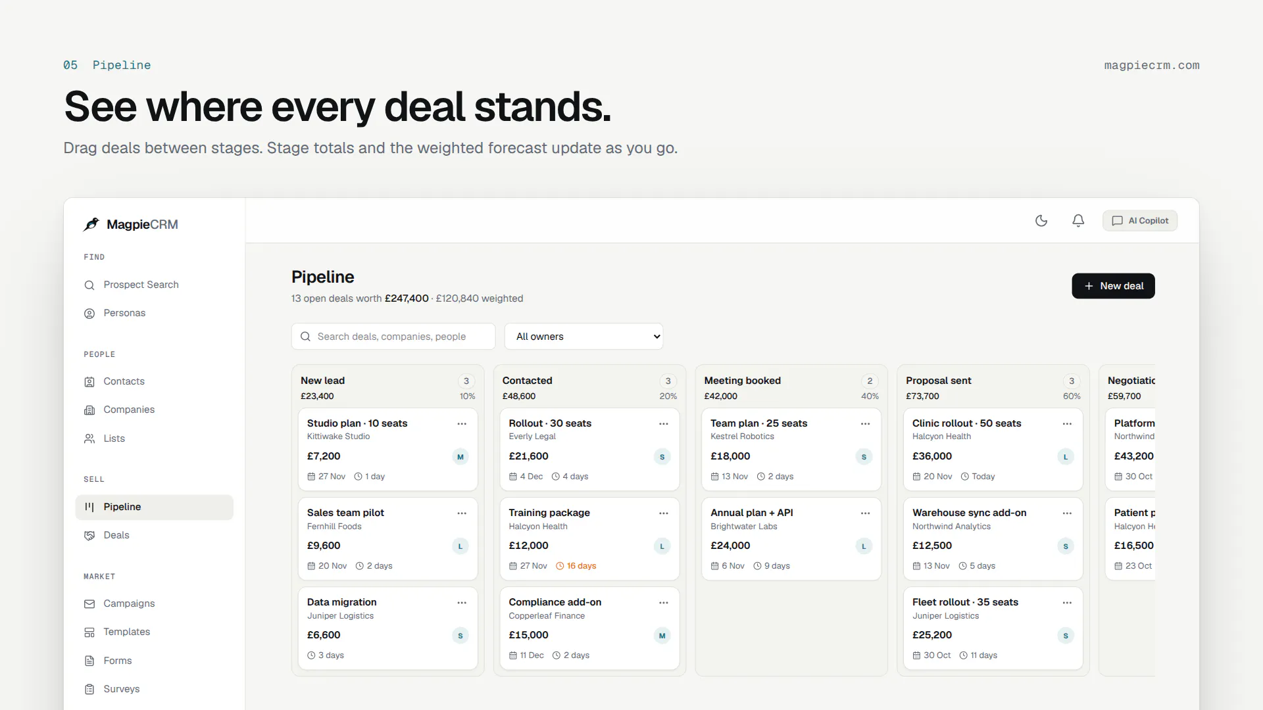Click the Proposal sent column header
Screen dimensions: 1263x710
point(939,381)
